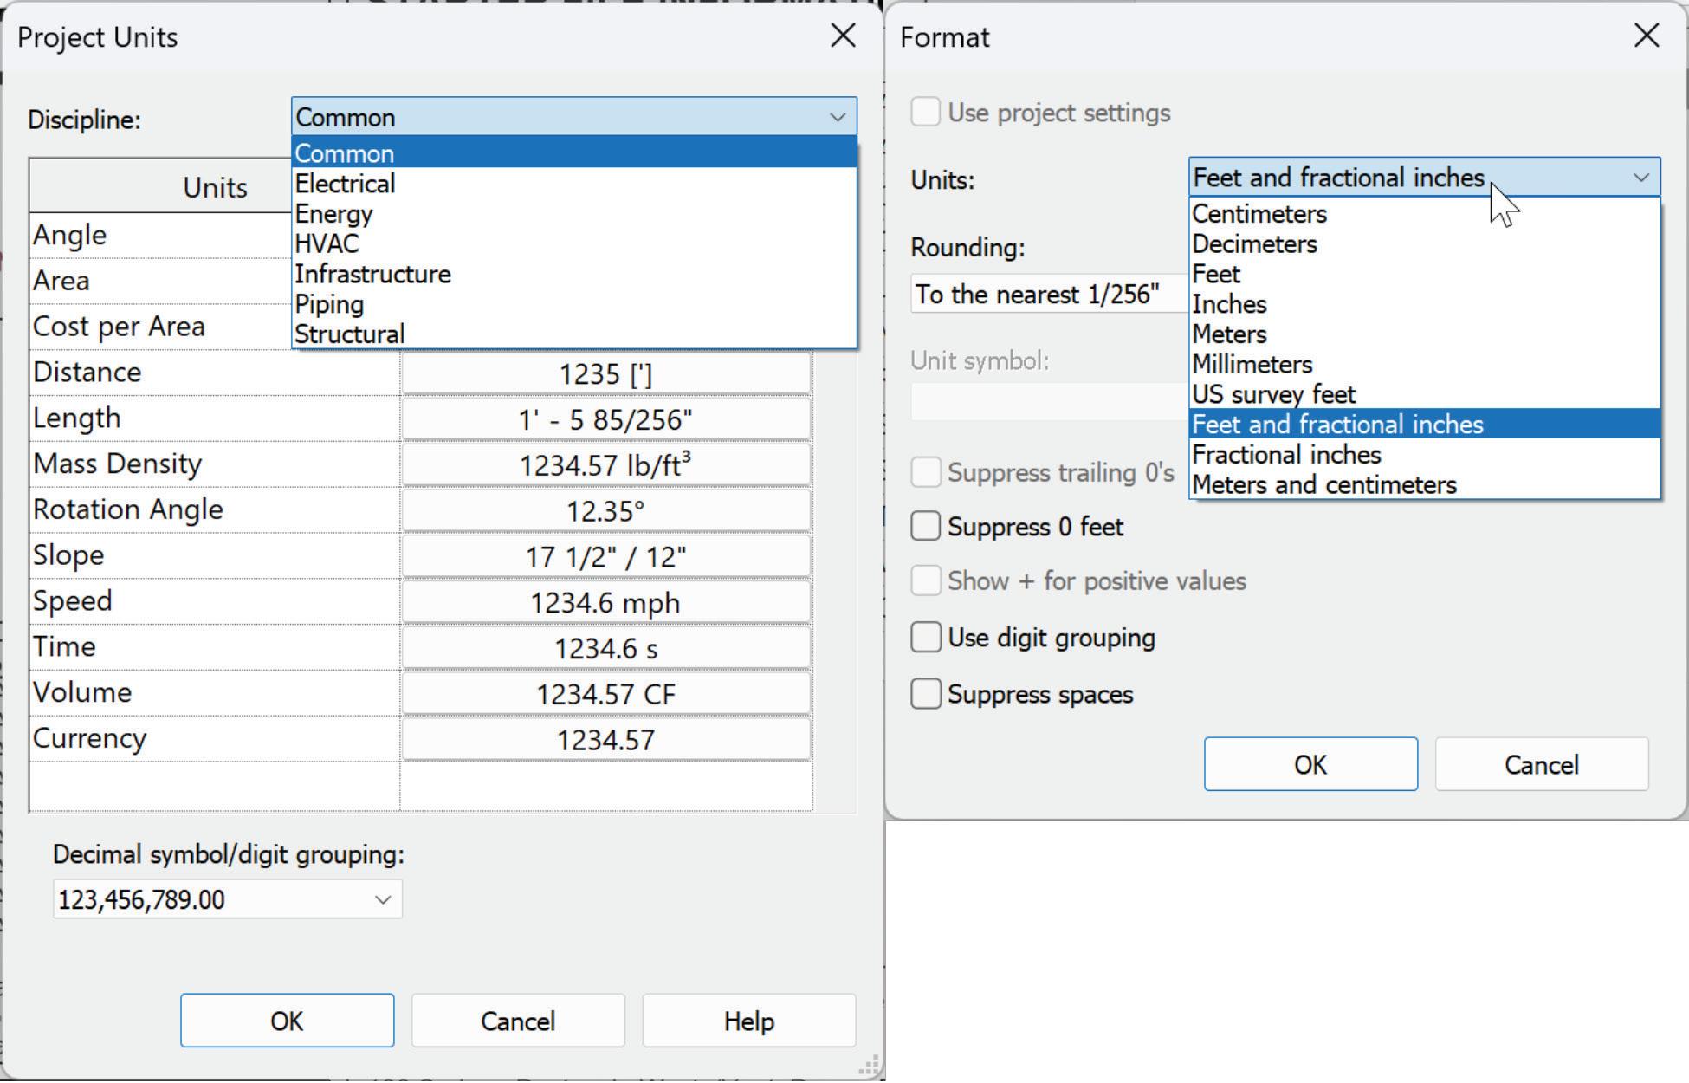Enable Use digit grouping option
1689x1083 pixels.
(926, 638)
